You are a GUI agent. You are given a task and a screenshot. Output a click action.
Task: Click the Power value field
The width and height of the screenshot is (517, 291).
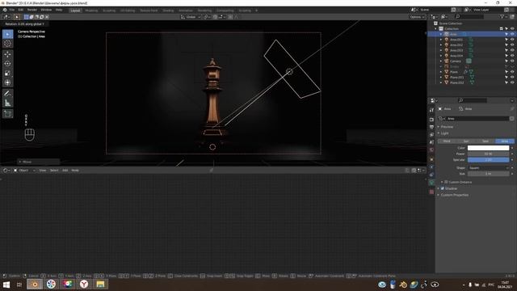(488, 154)
